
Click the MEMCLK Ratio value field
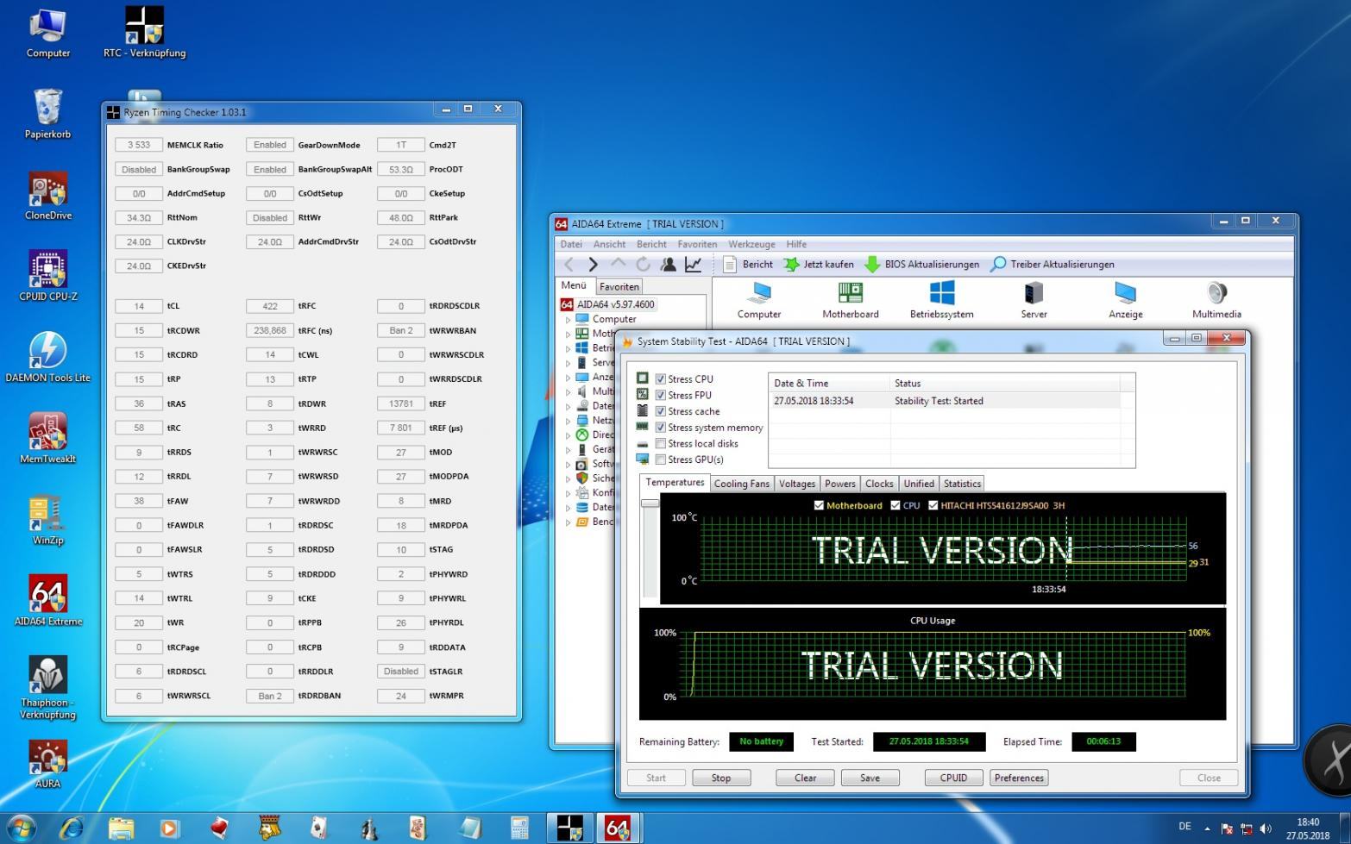(139, 145)
